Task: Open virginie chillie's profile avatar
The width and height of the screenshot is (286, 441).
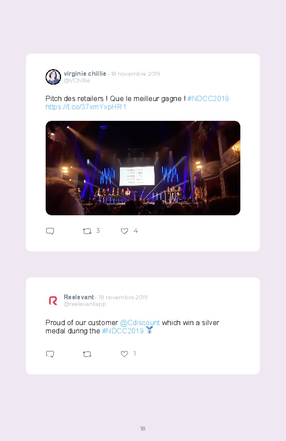Action: click(x=53, y=77)
